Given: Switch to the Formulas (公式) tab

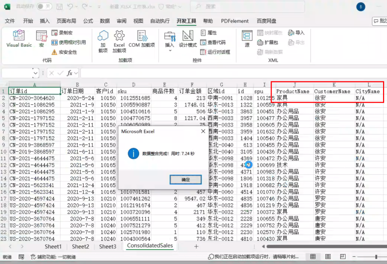Looking at the screenshot, I should pyautogui.click(x=88, y=21).
